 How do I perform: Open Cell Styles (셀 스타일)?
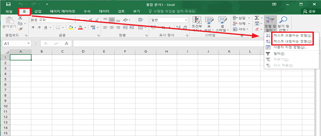click(x=222, y=24)
